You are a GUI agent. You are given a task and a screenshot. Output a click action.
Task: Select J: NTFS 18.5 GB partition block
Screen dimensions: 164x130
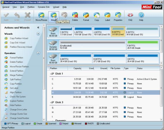point(102,31)
